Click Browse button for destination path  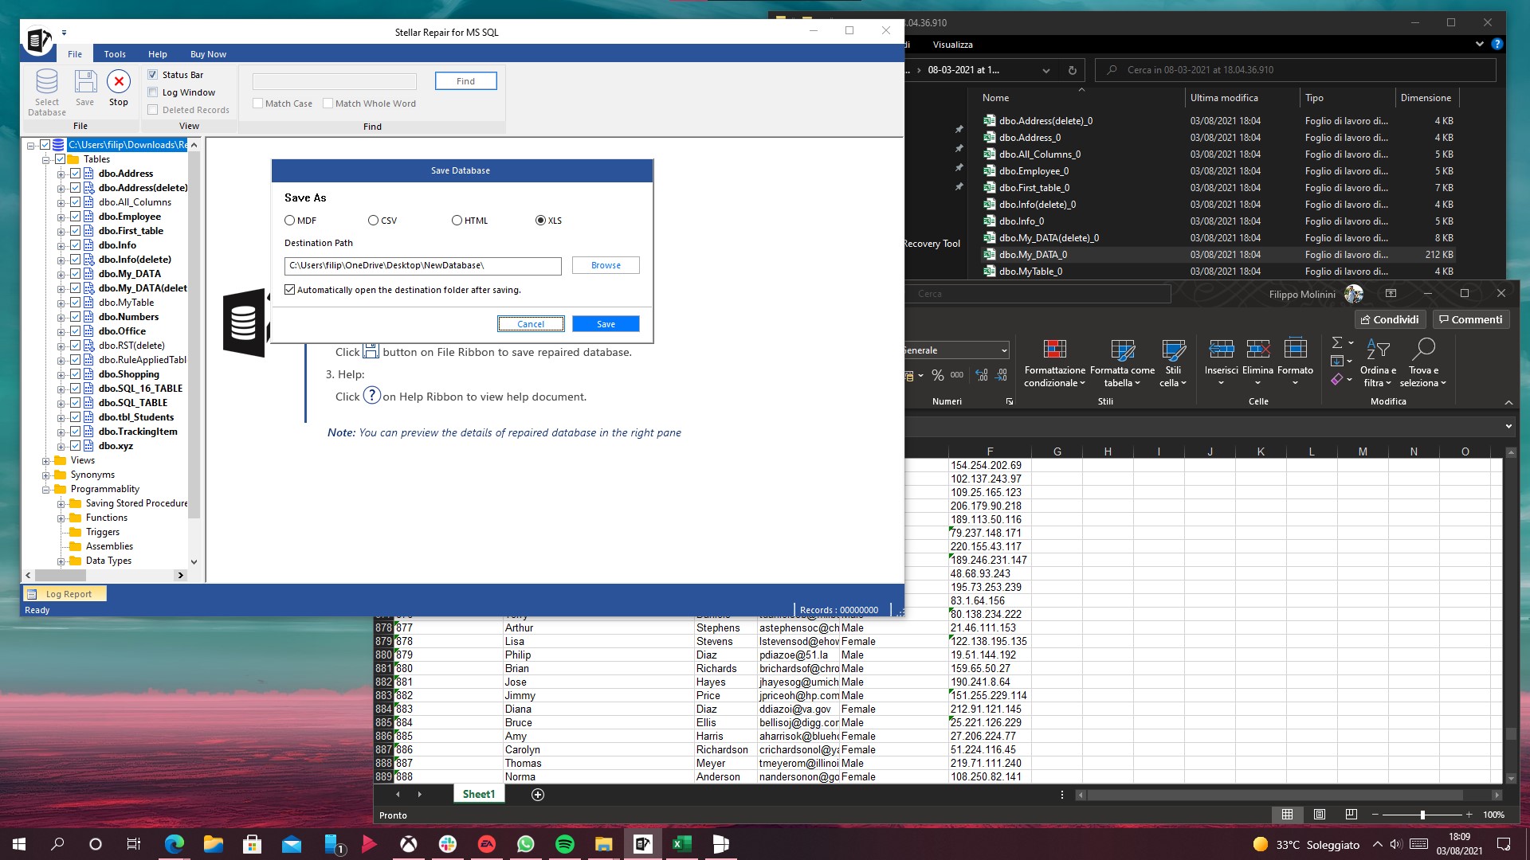click(x=606, y=265)
